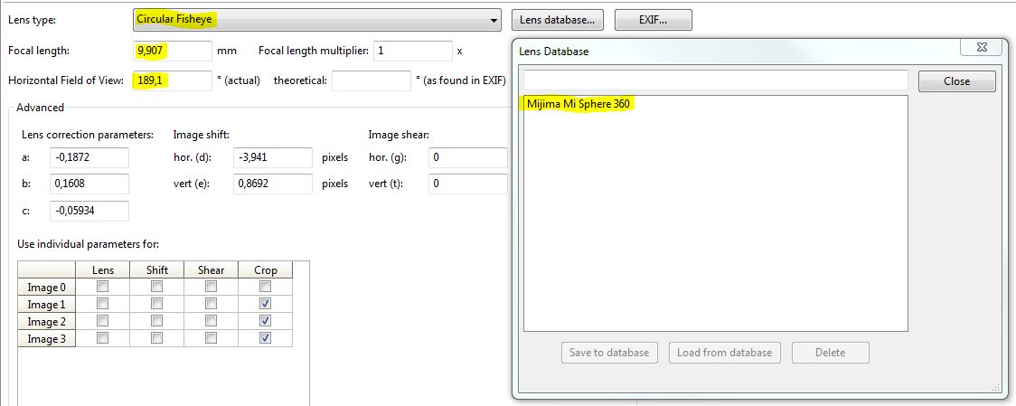1016x406 pixels.
Task: Click the X icon on Lens Database window
Action: click(x=981, y=49)
